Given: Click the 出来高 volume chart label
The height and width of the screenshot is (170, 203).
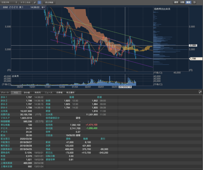Looking at the screenshot, I should coord(15,76).
